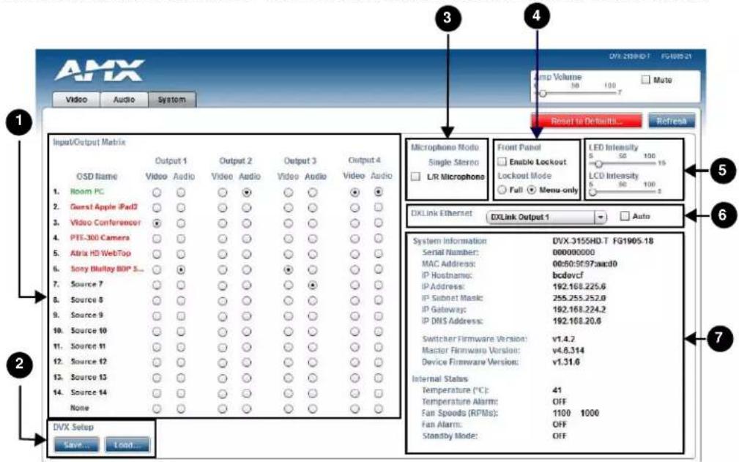Image resolution: width=739 pixels, height=462 pixels.
Task: Click Save under DVX Setup
Action: point(76,444)
